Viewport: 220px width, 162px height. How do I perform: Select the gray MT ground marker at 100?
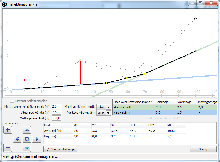pyautogui.click(x=195, y=51)
